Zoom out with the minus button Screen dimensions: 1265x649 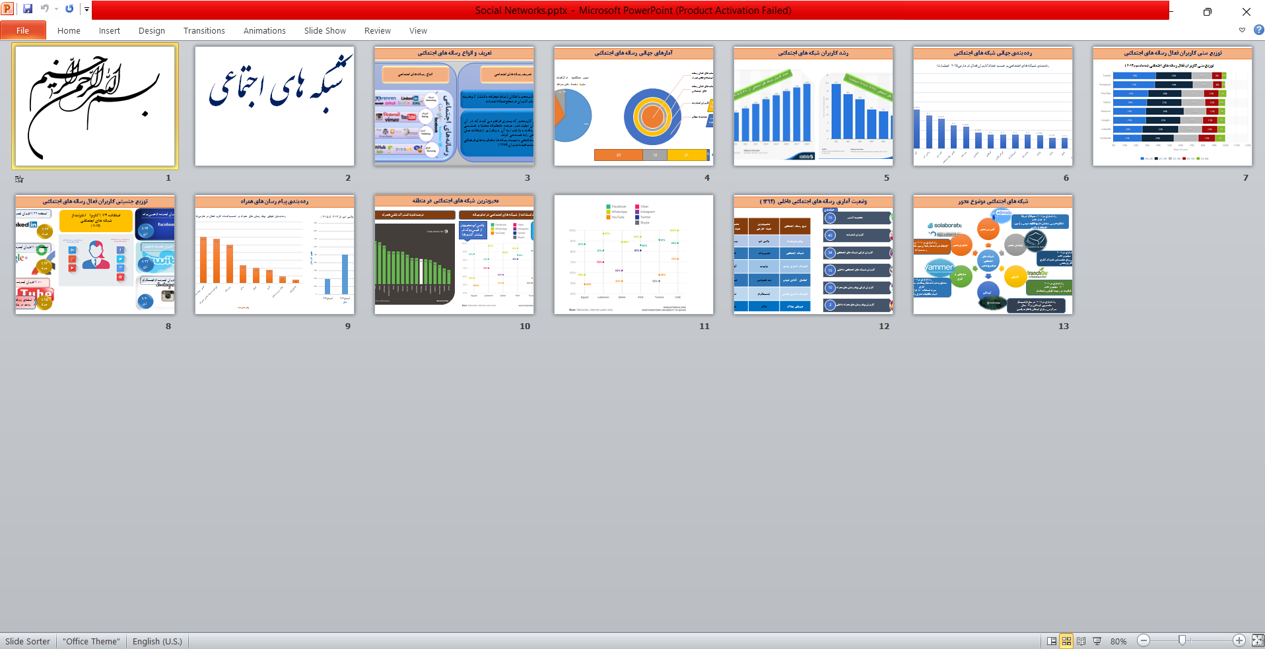pyautogui.click(x=1144, y=640)
